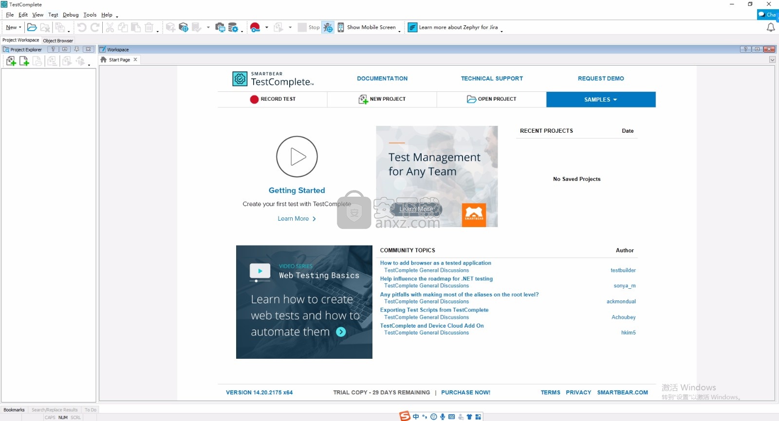Expand the Record button dropdown arrow
Screen dimensions: 779x421
266,27
